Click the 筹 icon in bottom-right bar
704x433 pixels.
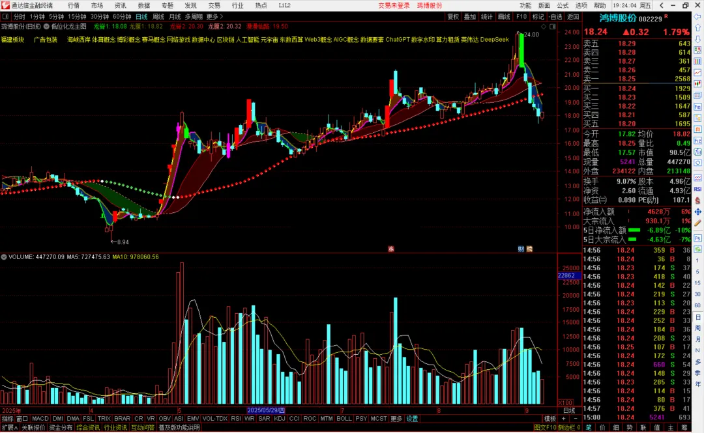pyautogui.click(x=684, y=428)
